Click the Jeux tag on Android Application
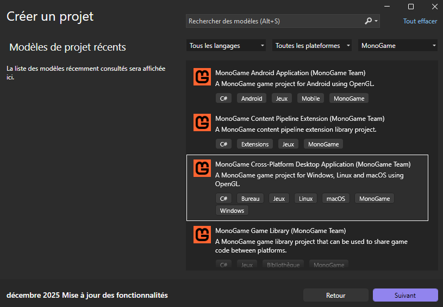Image resolution: width=443 pixels, height=307 pixels. coord(282,99)
